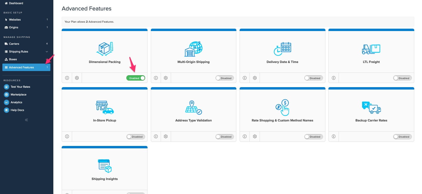
Task: Enable the Multi-Origin Shipping toggle
Action: [x=225, y=78]
